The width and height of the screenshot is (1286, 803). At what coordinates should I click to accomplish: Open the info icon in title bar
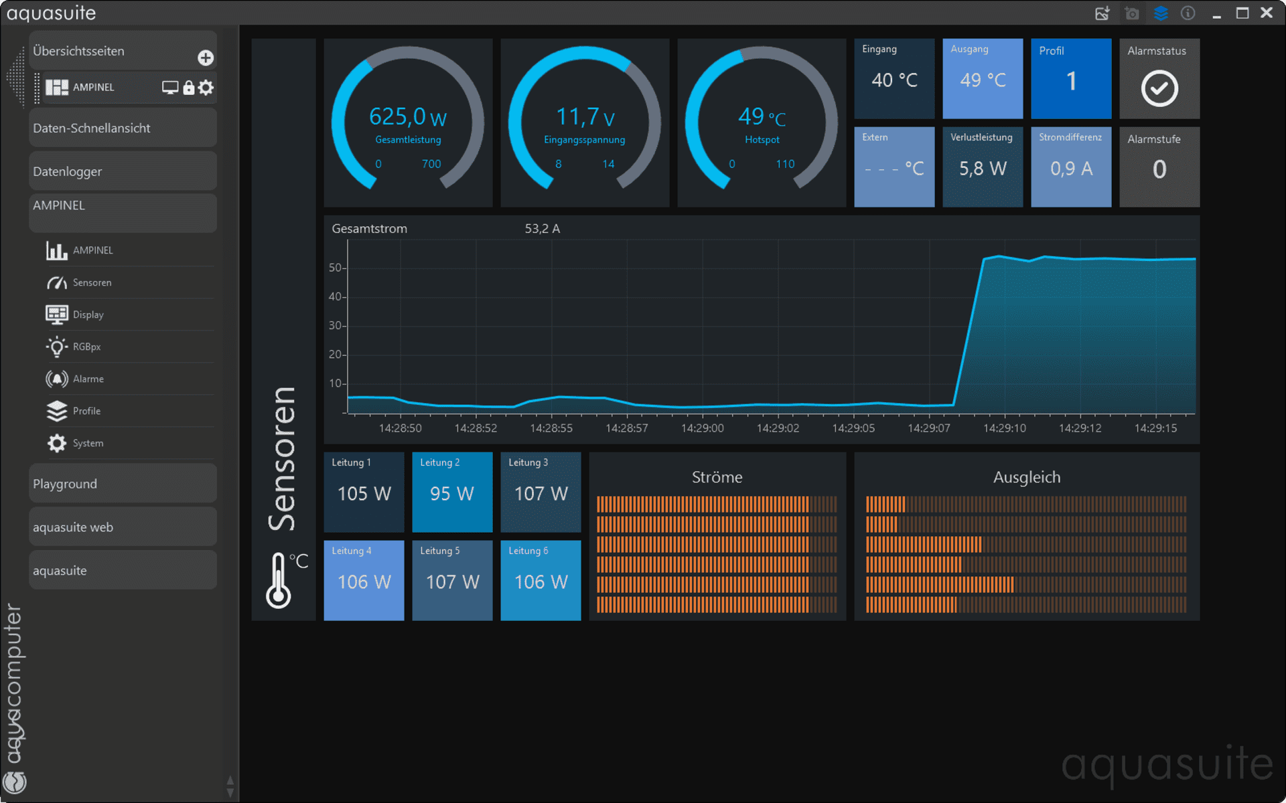(1188, 13)
